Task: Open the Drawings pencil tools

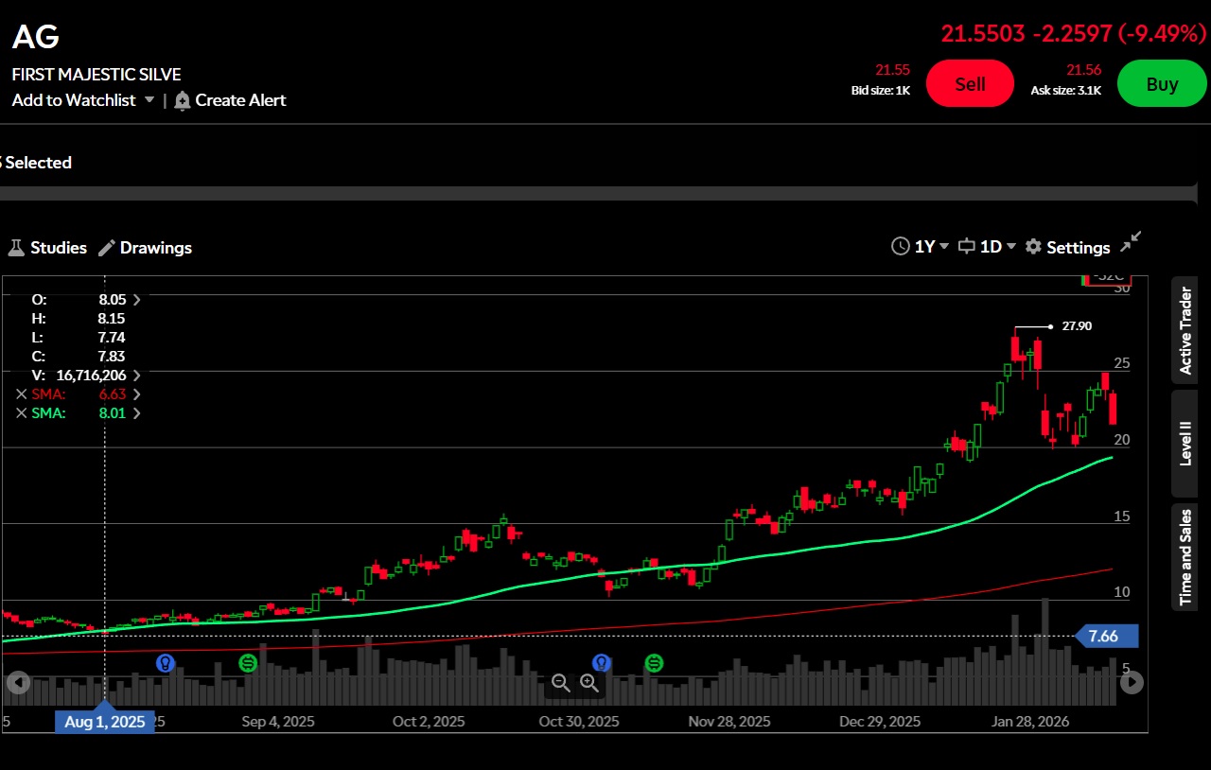Action: point(145,248)
